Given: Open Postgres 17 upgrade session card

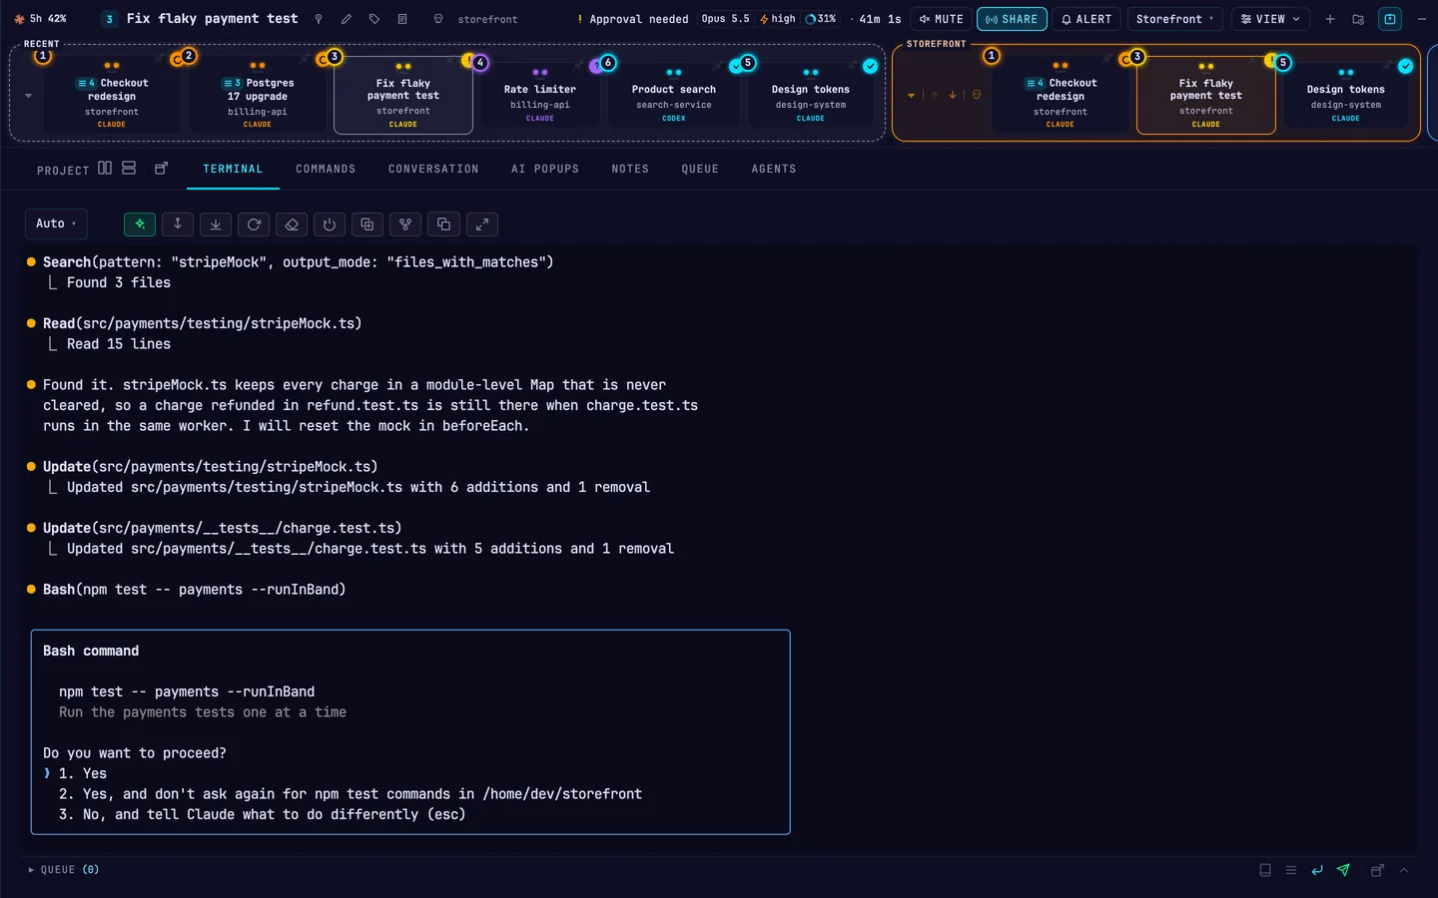Looking at the screenshot, I should pyautogui.click(x=258, y=95).
